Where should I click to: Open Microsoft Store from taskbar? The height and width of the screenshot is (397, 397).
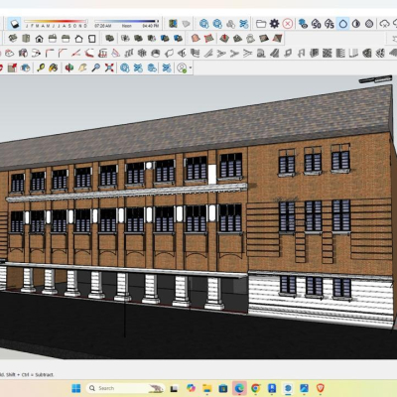pos(223,388)
